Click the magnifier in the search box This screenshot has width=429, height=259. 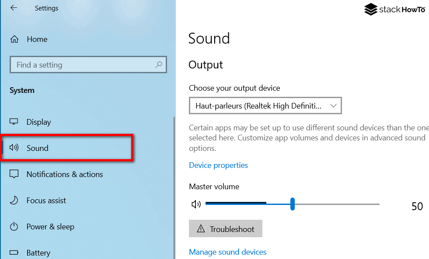pyautogui.click(x=159, y=65)
